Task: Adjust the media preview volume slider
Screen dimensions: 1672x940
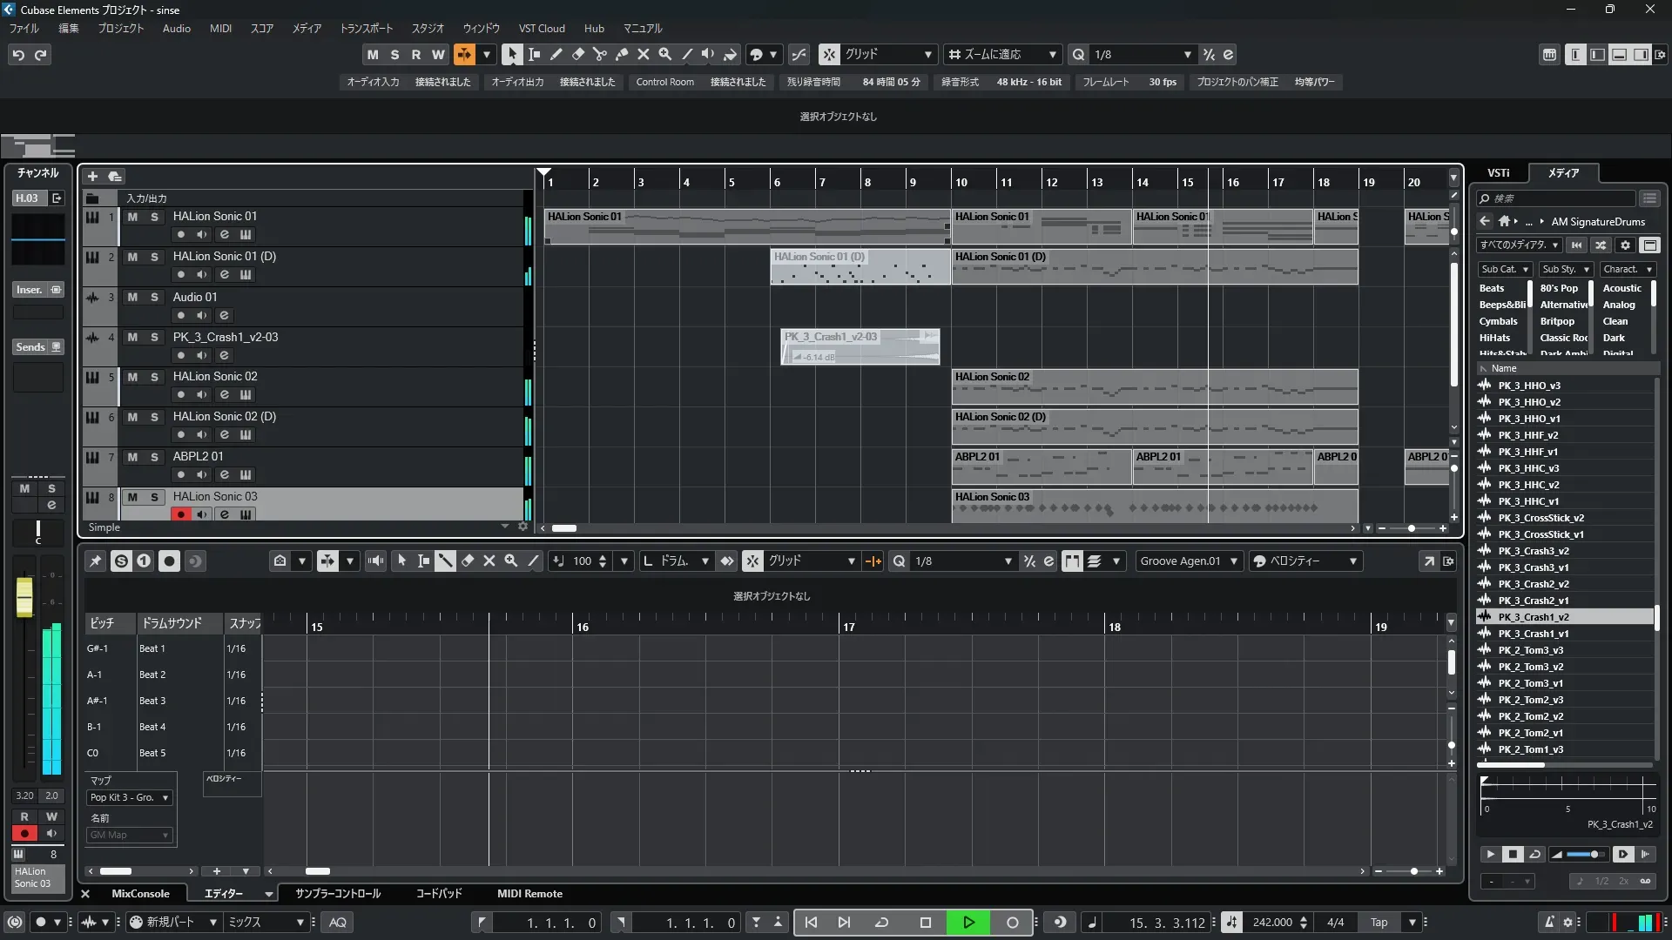Action: (1585, 855)
